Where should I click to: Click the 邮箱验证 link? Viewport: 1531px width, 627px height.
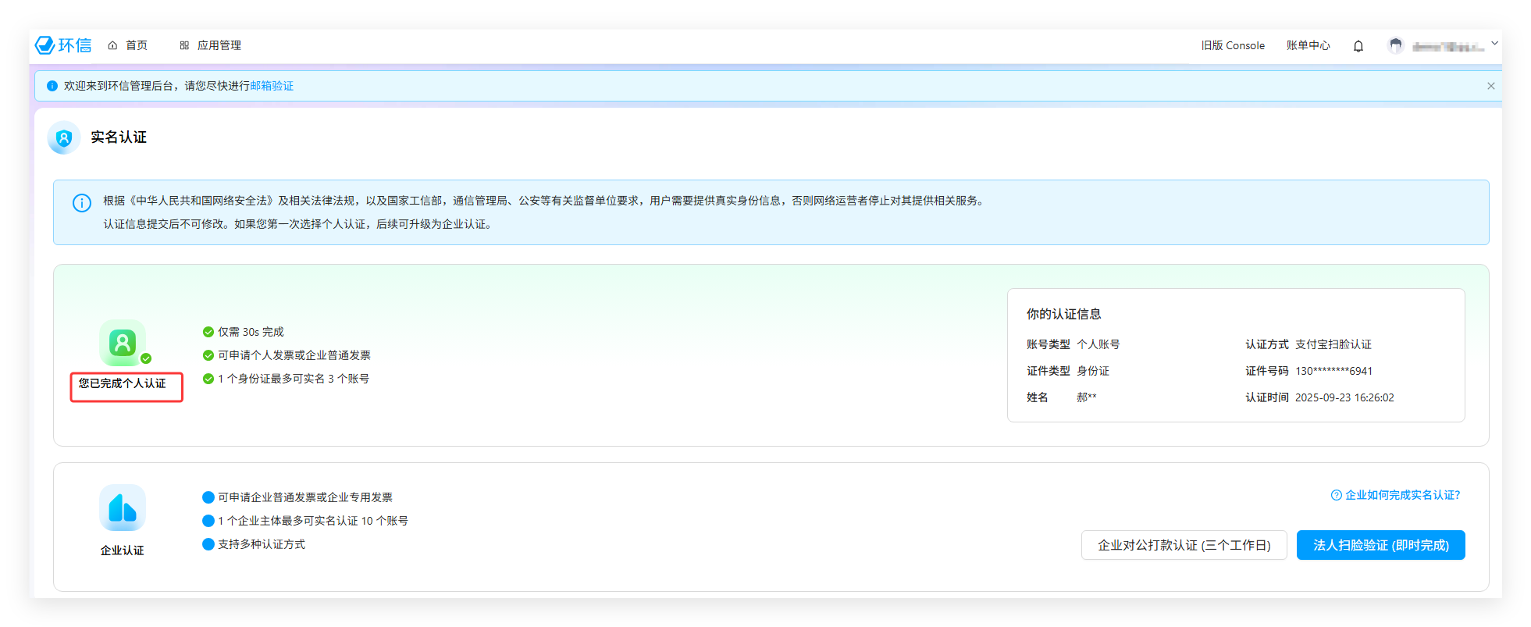coord(272,86)
